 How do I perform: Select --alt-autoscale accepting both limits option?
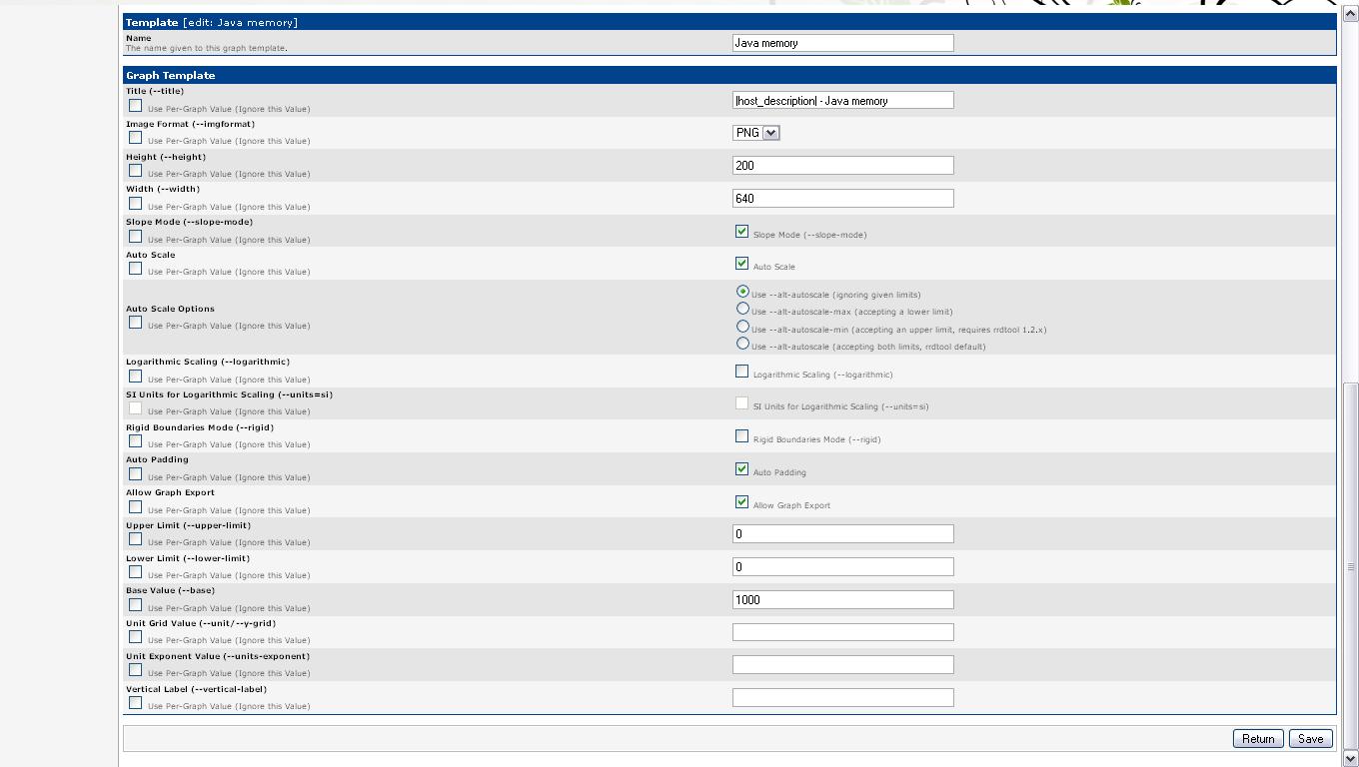742,345
